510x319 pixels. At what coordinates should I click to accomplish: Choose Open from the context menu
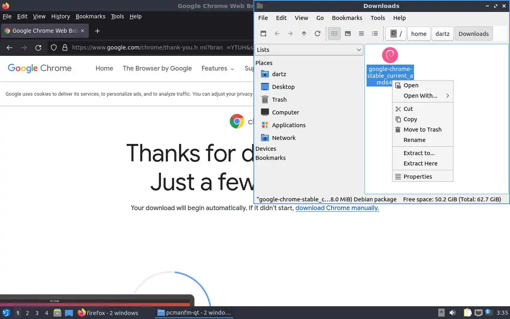pyautogui.click(x=423, y=85)
